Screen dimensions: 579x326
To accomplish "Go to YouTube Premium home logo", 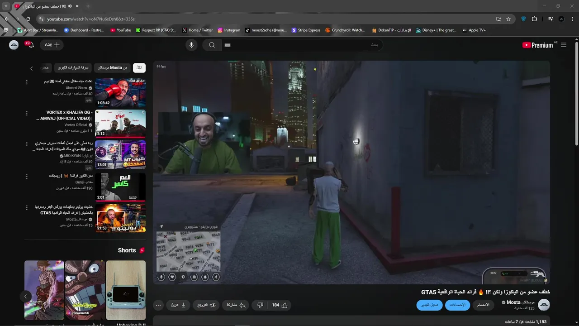I will pos(537,45).
